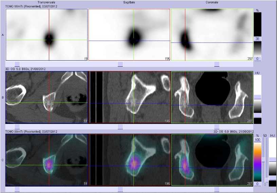The image size is (277, 193).
Task: Click the 100 percent box on the fusion color scale
Action: pyautogui.click(x=257, y=140)
